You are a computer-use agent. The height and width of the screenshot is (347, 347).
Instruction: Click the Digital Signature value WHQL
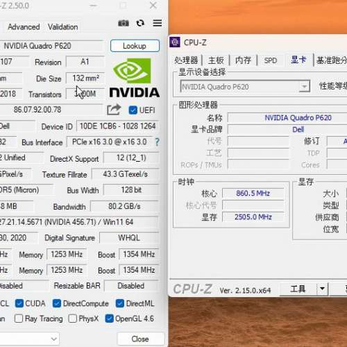(129, 238)
